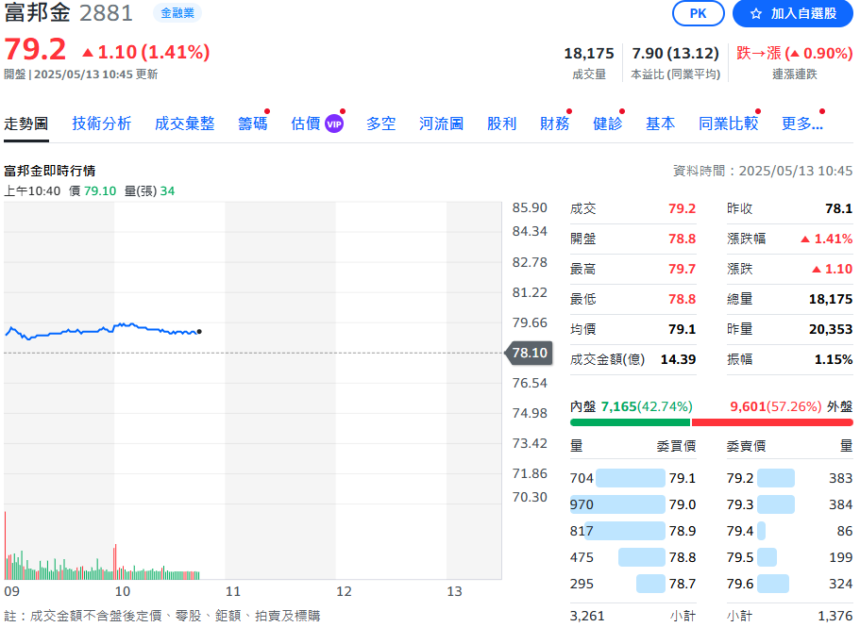Open the 金融業 industry tag

pyautogui.click(x=177, y=12)
